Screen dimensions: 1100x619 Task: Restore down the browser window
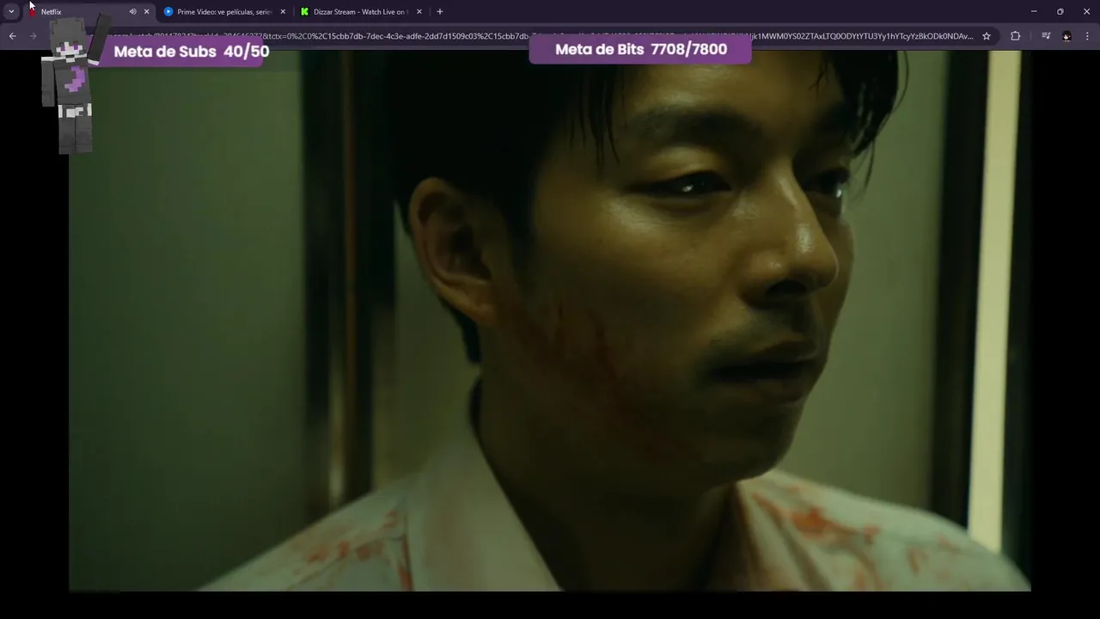pyautogui.click(x=1060, y=12)
